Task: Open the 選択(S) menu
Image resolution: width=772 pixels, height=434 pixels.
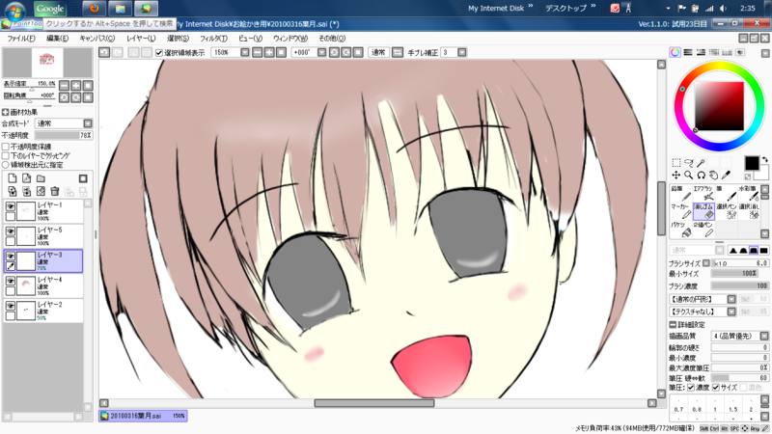Action: click(178, 39)
